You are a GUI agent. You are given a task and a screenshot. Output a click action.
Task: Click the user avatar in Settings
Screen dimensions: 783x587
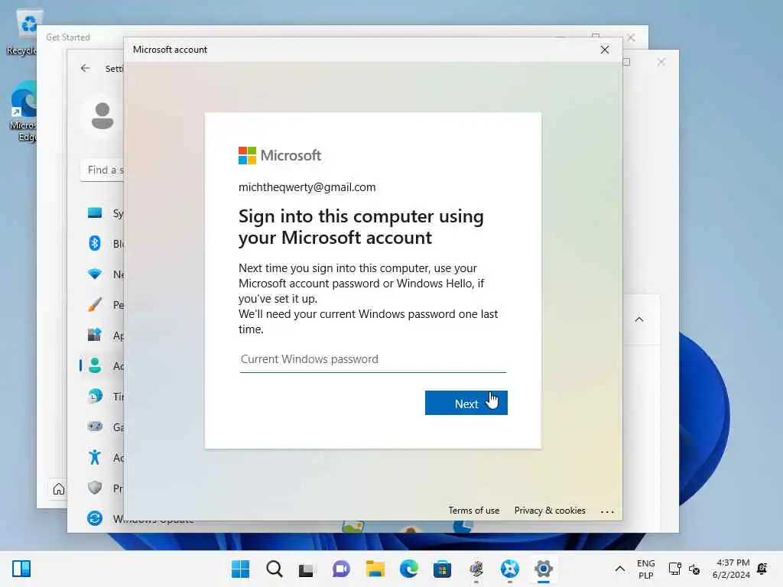(x=102, y=116)
